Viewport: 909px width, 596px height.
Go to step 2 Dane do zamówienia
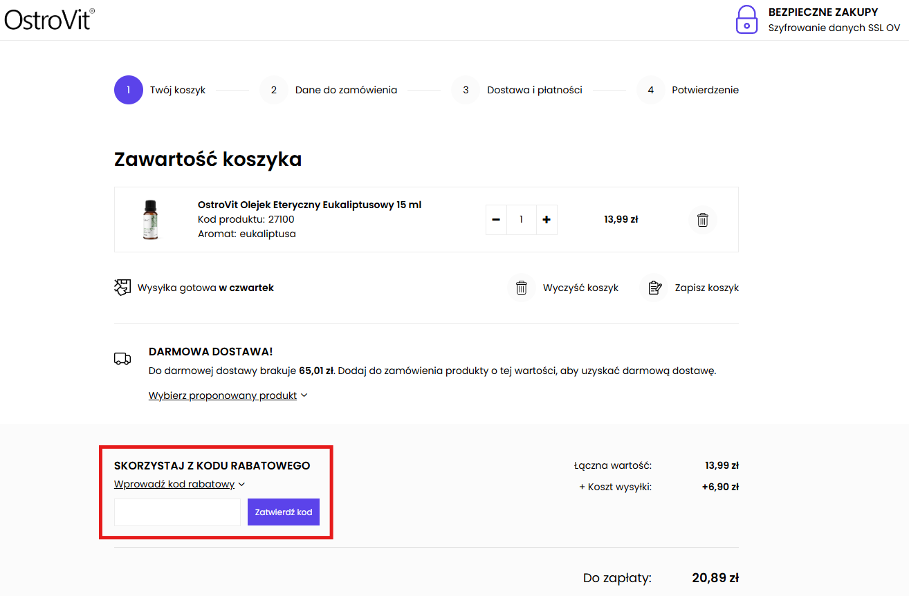329,90
